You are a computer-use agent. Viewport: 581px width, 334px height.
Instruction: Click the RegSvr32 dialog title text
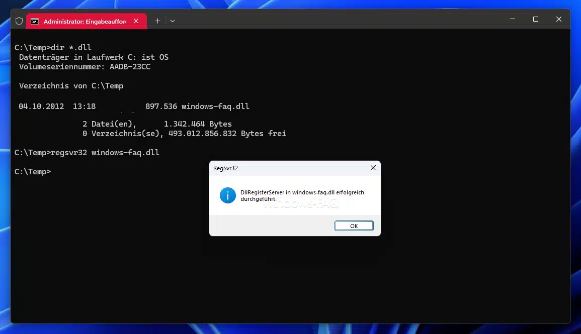pos(225,168)
